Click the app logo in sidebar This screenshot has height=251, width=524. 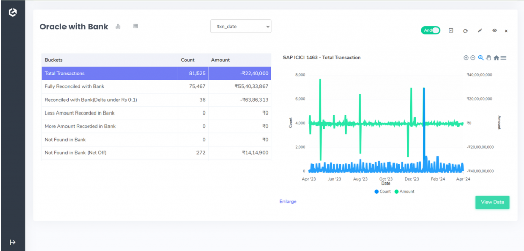coord(13,12)
